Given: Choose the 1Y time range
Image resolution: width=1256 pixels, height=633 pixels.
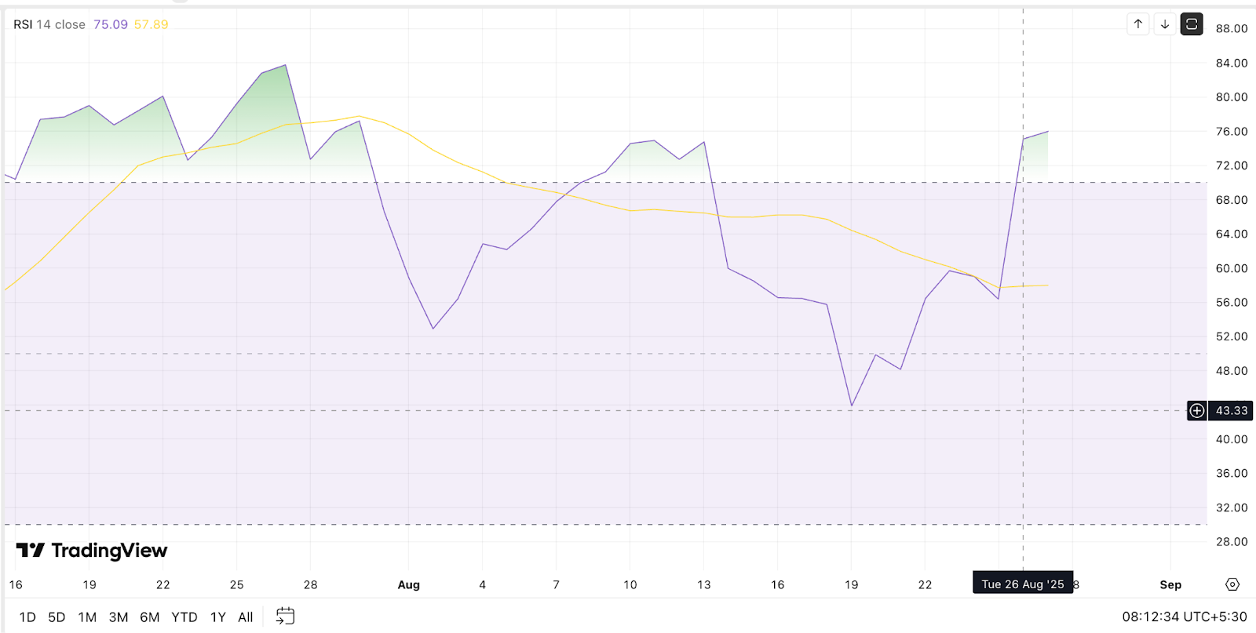Looking at the screenshot, I should point(218,617).
